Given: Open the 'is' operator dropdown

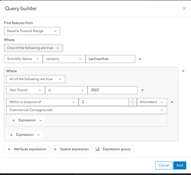Looking at the screenshot, I should coord(66,90).
